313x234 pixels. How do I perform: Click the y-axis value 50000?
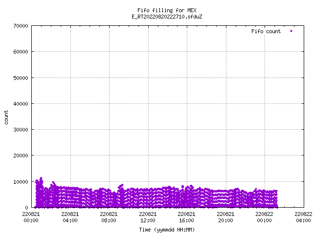point(21,78)
